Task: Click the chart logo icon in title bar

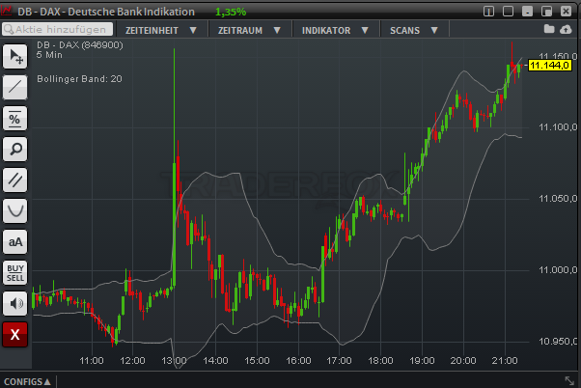Action: click(7, 12)
